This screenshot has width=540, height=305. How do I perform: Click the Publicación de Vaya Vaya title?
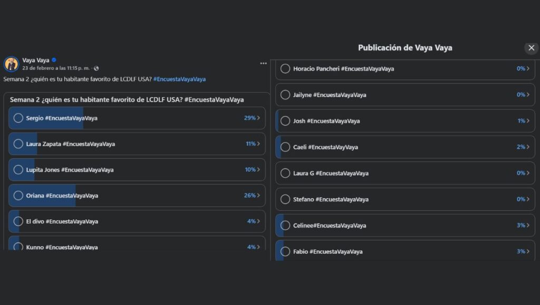tap(404, 48)
